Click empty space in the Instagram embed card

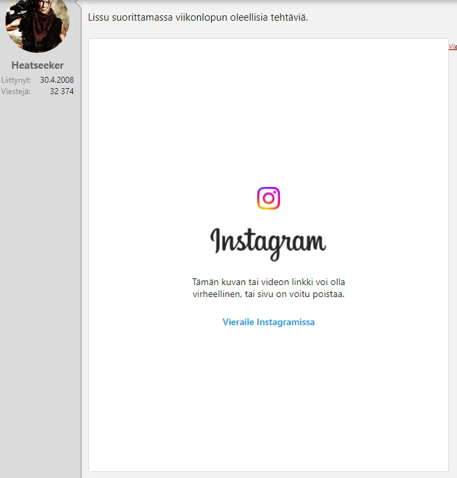tap(268, 401)
